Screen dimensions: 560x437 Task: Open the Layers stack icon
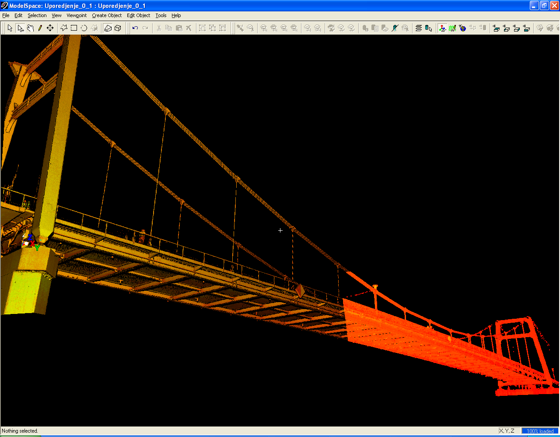pos(419,28)
